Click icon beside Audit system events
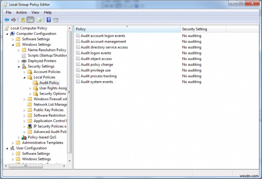 point(78,82)
